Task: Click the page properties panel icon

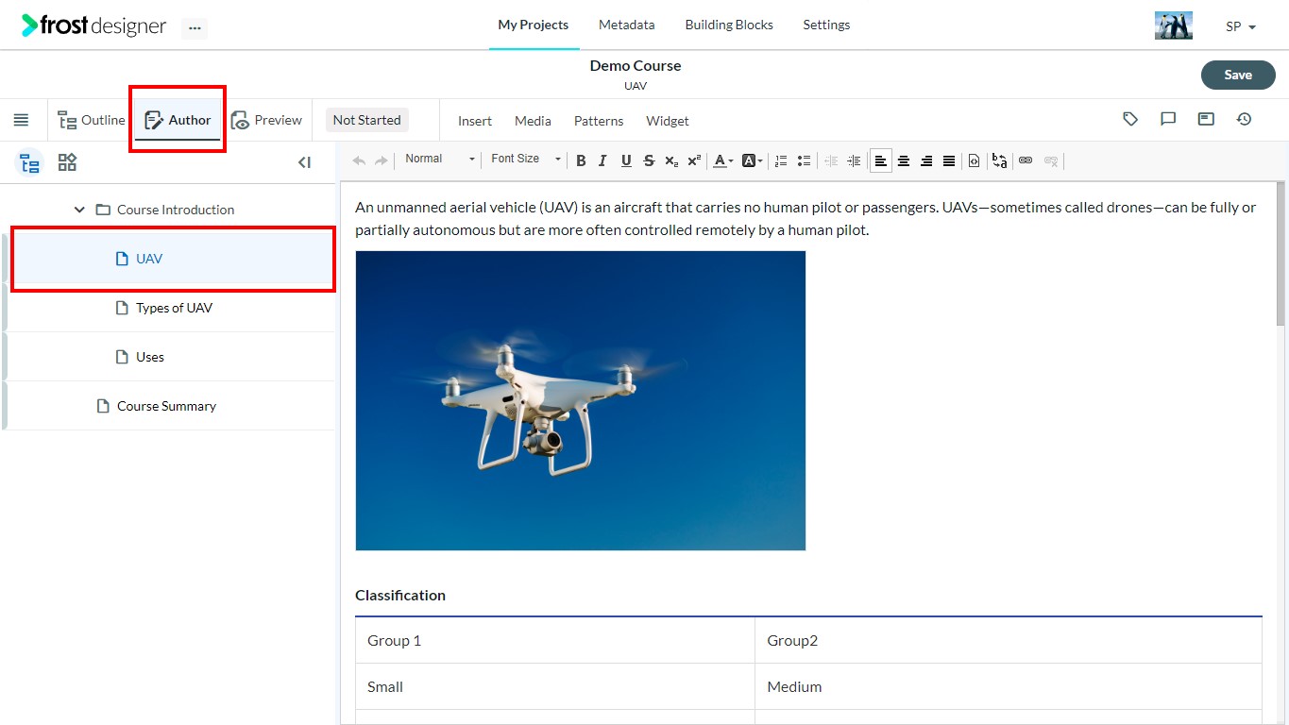Action: (x=1206, y=119)
